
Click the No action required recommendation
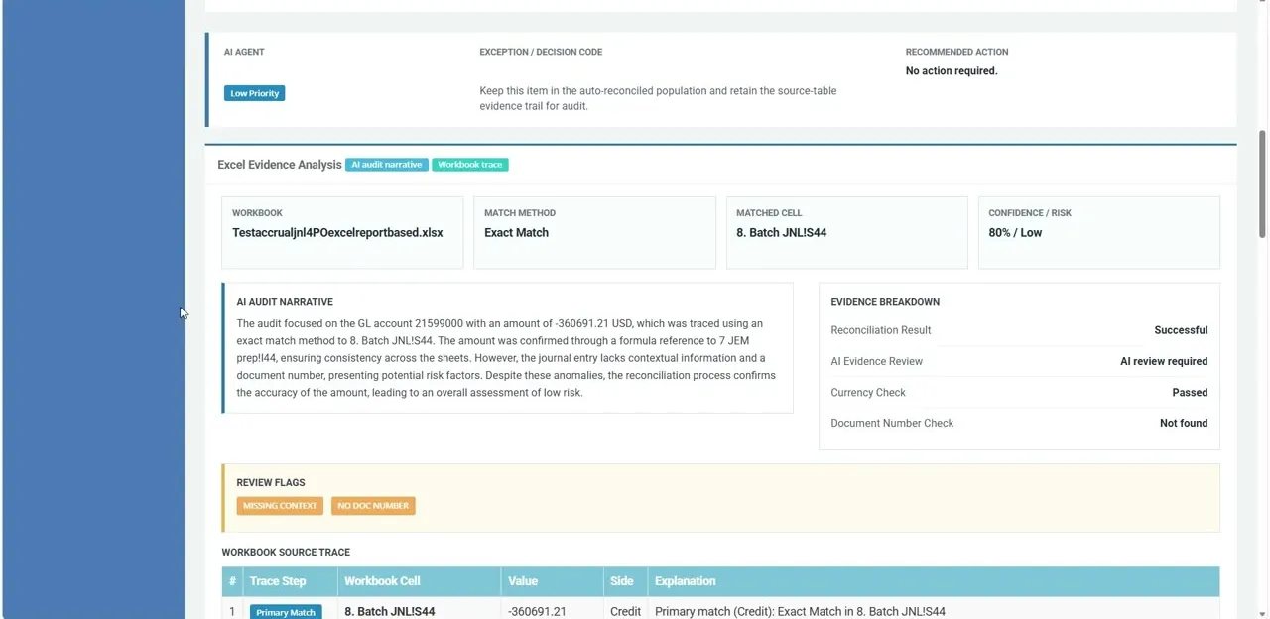[x=952, y=71]
